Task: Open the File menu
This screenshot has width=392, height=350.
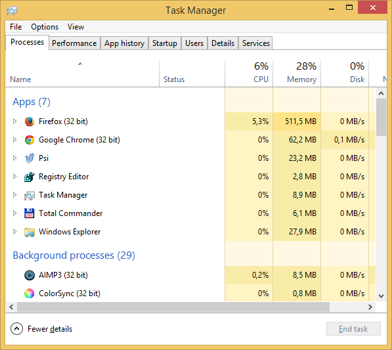Action: 16,27
